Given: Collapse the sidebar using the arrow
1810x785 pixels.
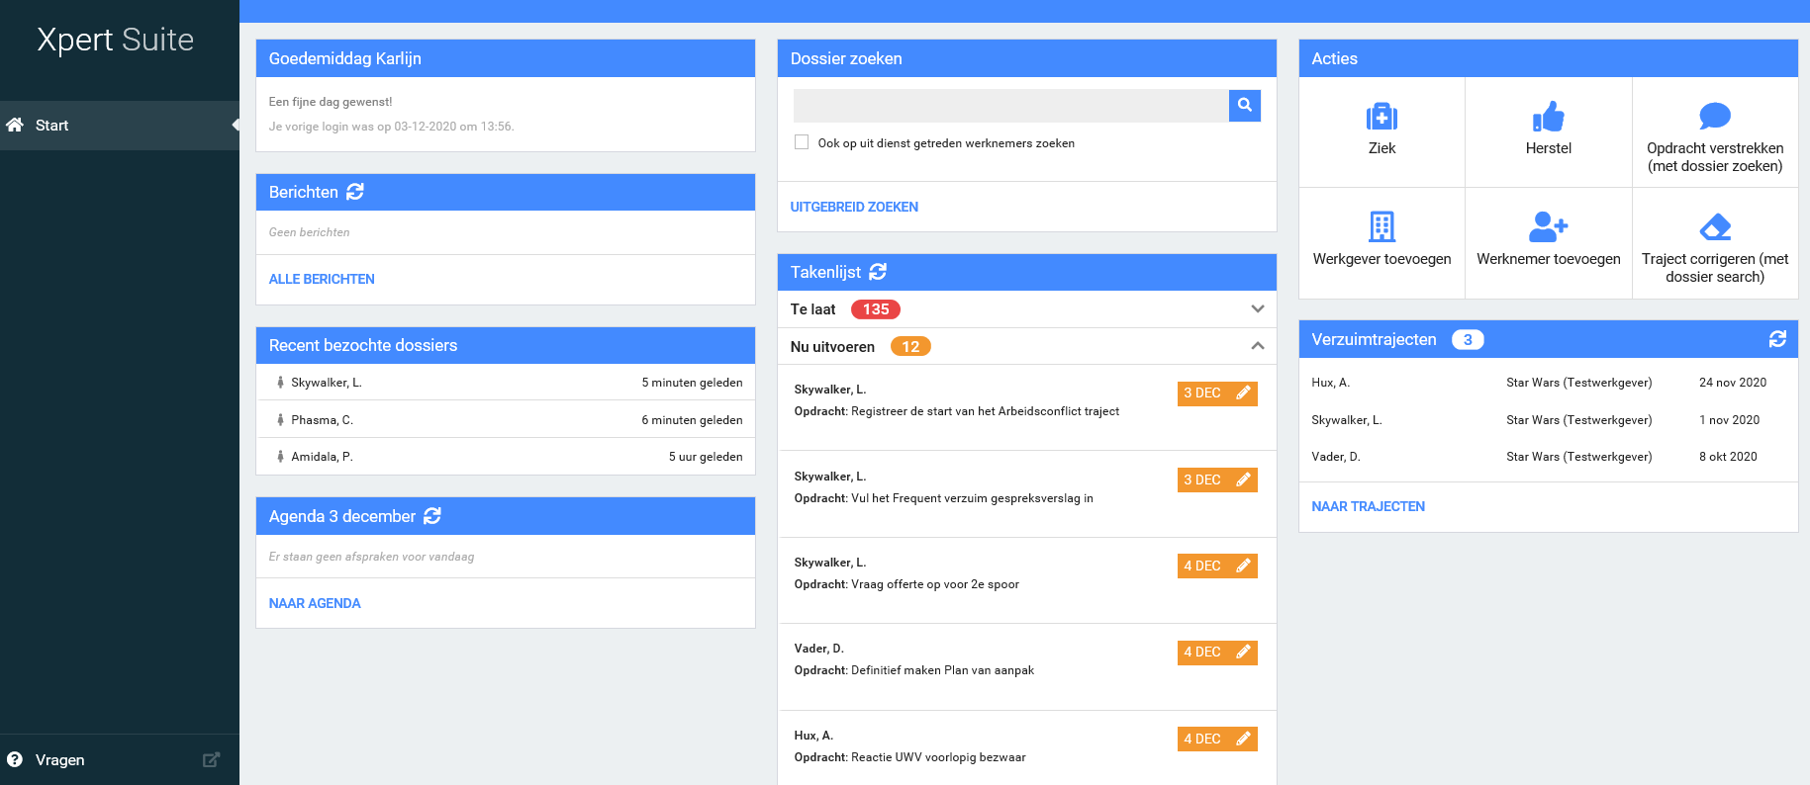Looking at the screenshot, I should pyautogui.click(x=235, y=126).
